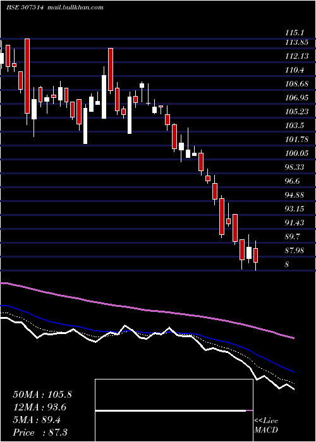Click the 103.5 price axis label
The height and width of the screenshot is (442, 316).
coord(295,126)
